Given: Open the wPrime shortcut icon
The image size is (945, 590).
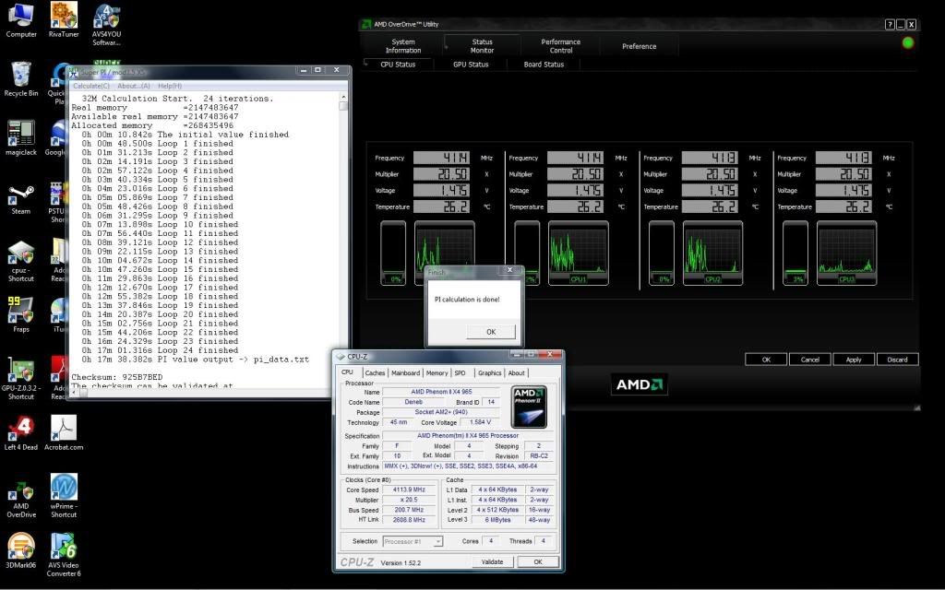Looking at the screenshot, I should click(x=64, y=487).
